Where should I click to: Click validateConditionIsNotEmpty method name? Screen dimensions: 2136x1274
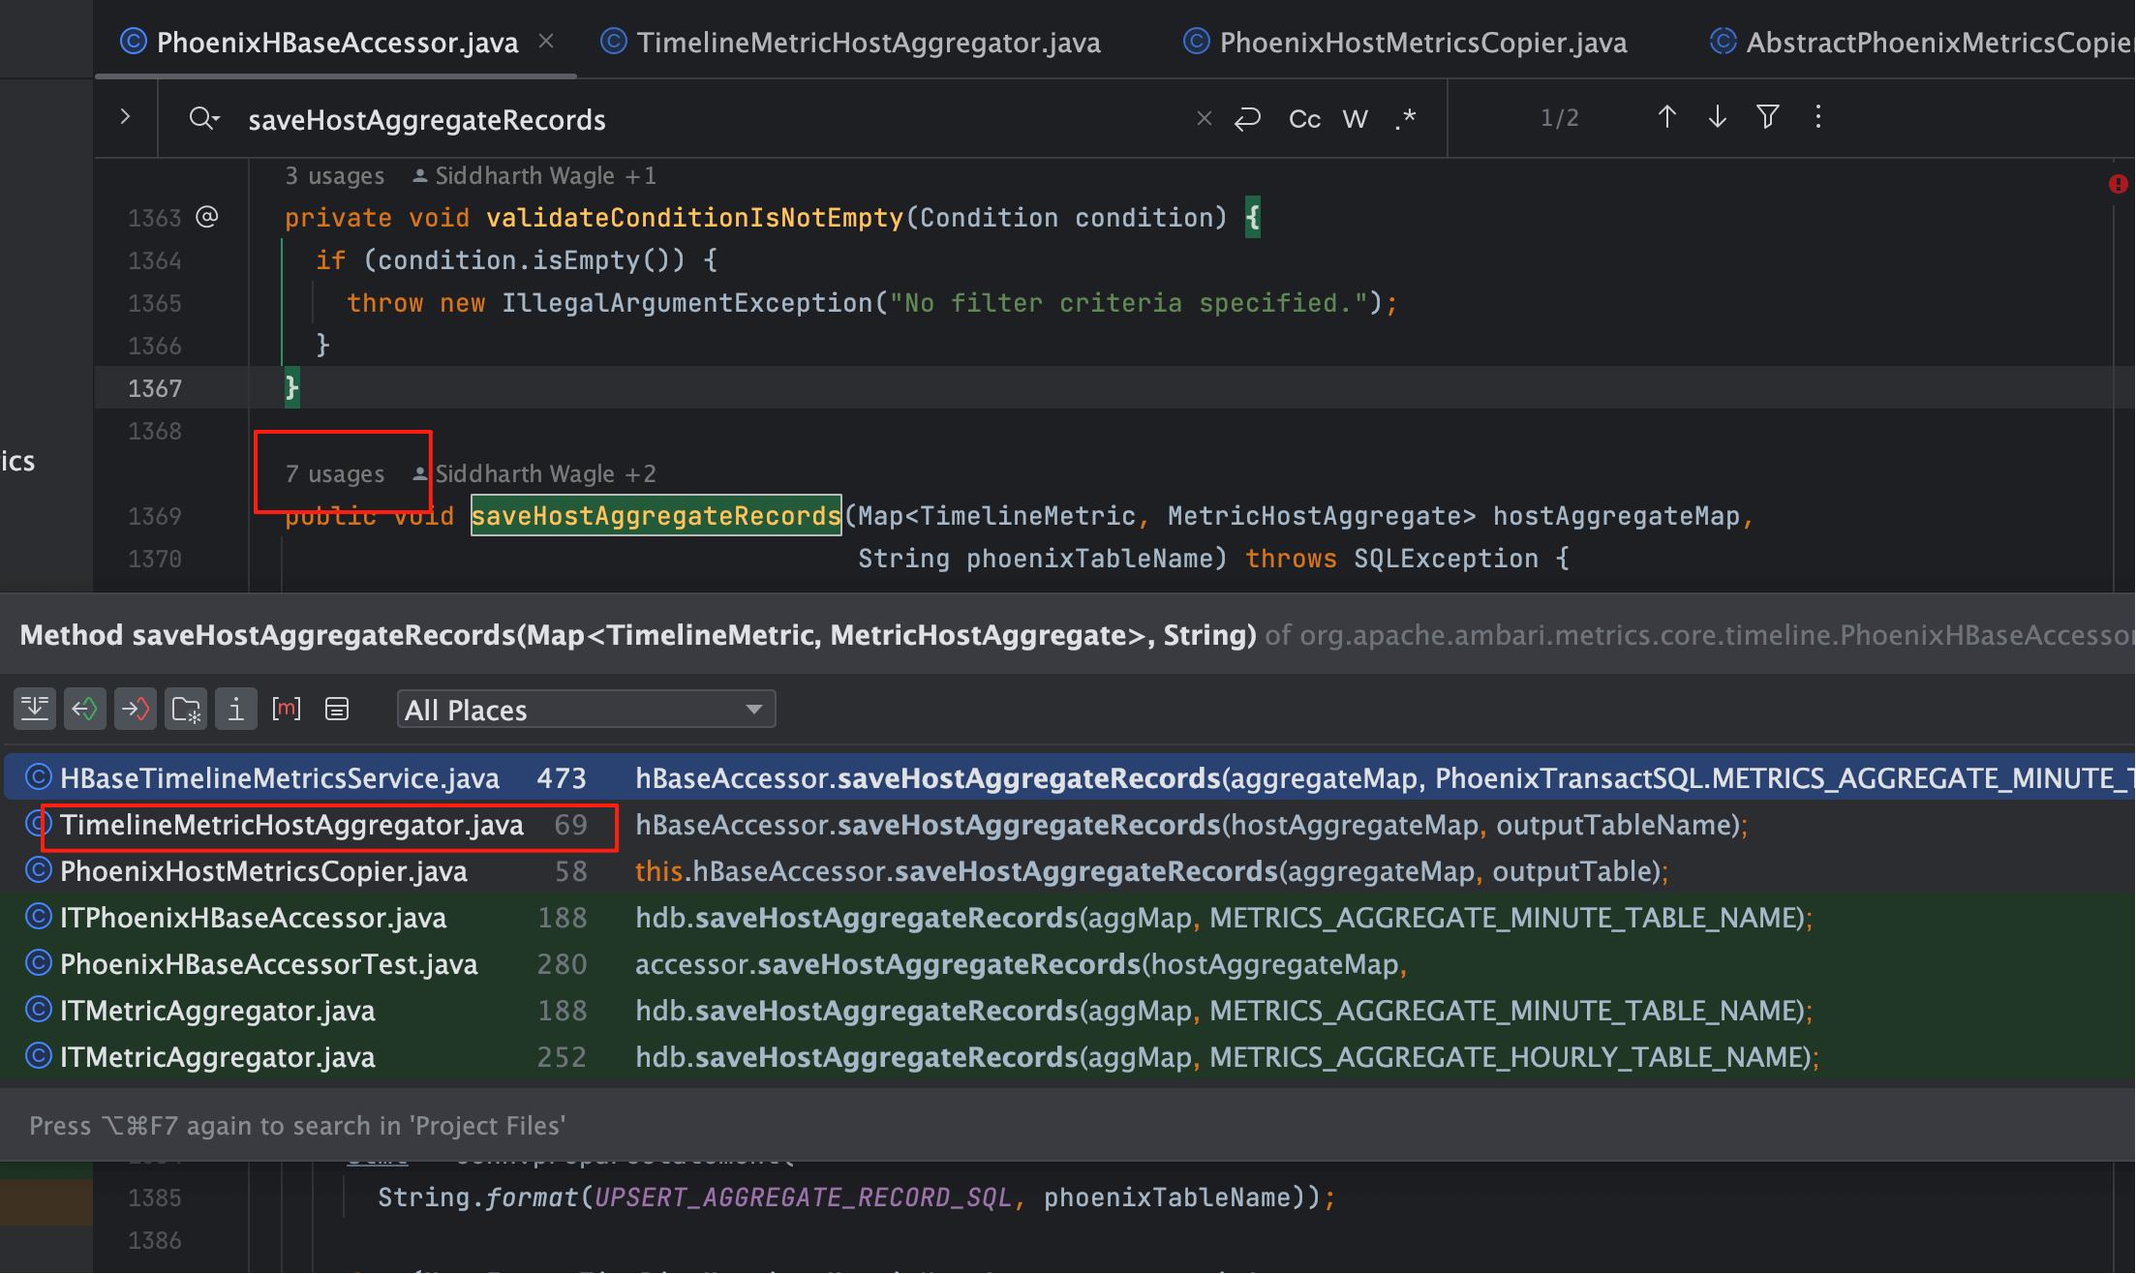(694, 218)
